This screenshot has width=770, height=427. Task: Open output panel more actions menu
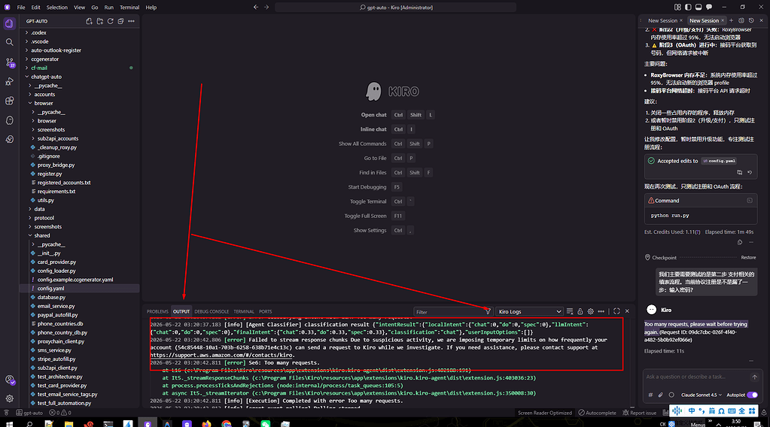(x=601, y=311)
